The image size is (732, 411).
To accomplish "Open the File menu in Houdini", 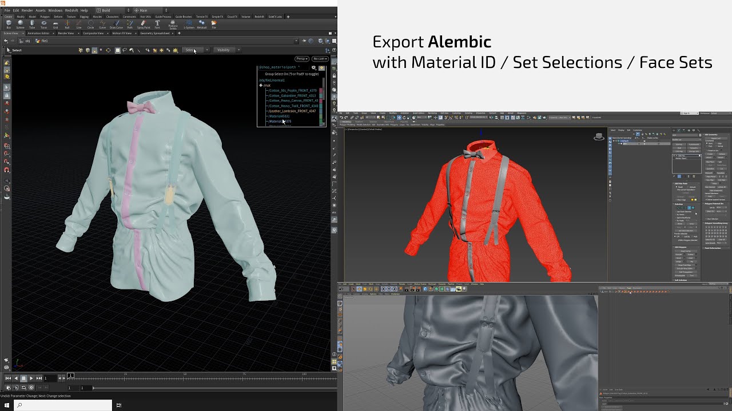I will [x=7, y=10].
